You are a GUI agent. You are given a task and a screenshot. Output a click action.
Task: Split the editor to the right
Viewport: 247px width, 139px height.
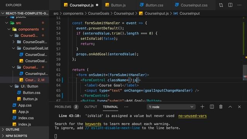(230, 5)
